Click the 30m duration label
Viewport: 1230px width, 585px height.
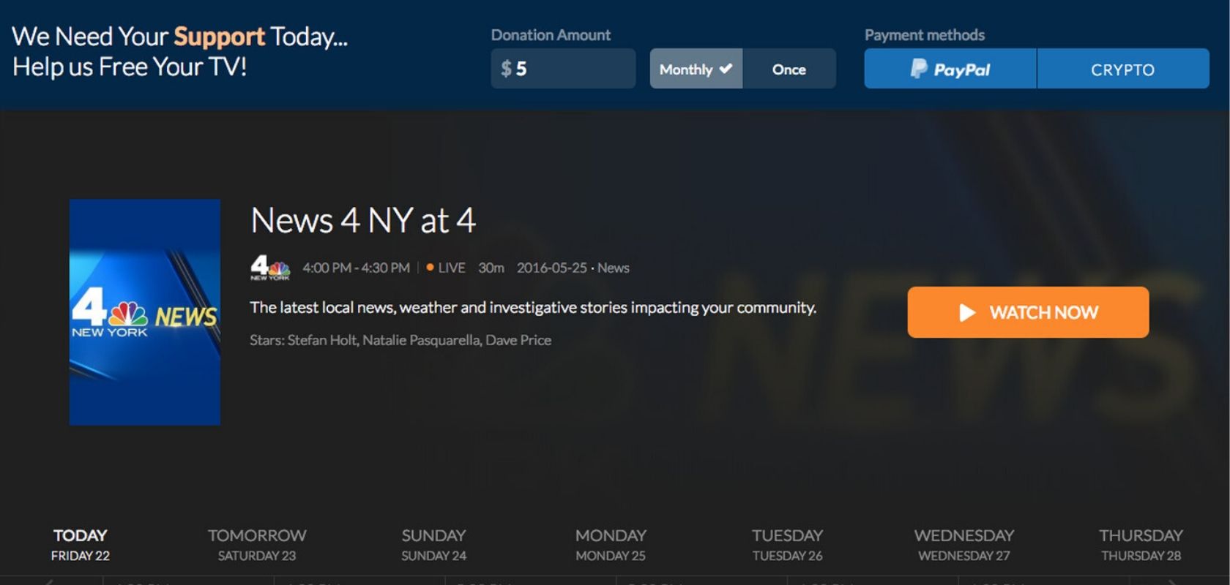(491, 268)
